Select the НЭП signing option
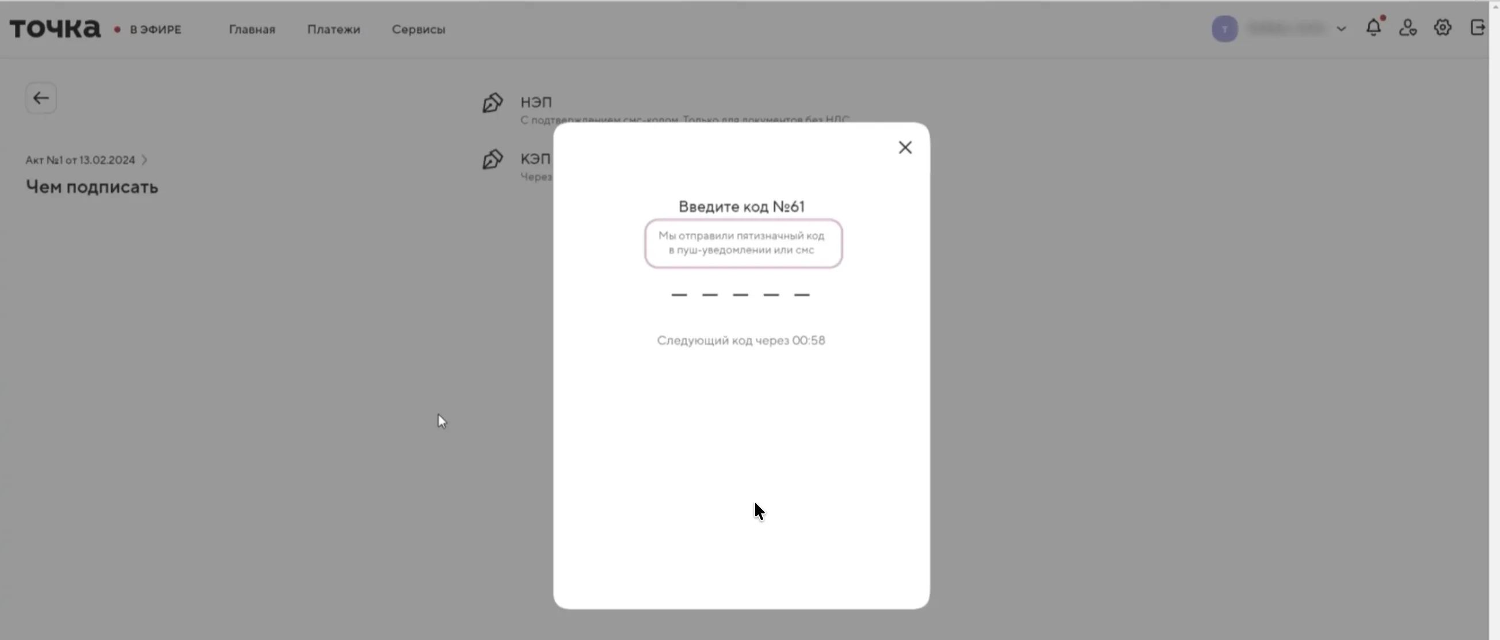The width and height of the screenshot is (1500, 640). 536,102
